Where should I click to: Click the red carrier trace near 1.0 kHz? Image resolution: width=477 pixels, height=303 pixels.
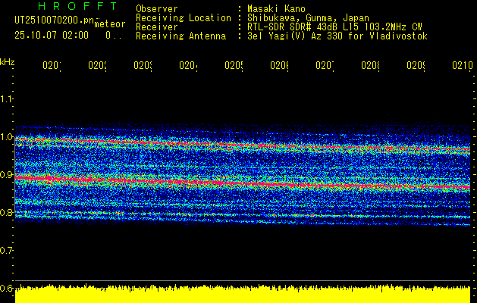point(243,144)
